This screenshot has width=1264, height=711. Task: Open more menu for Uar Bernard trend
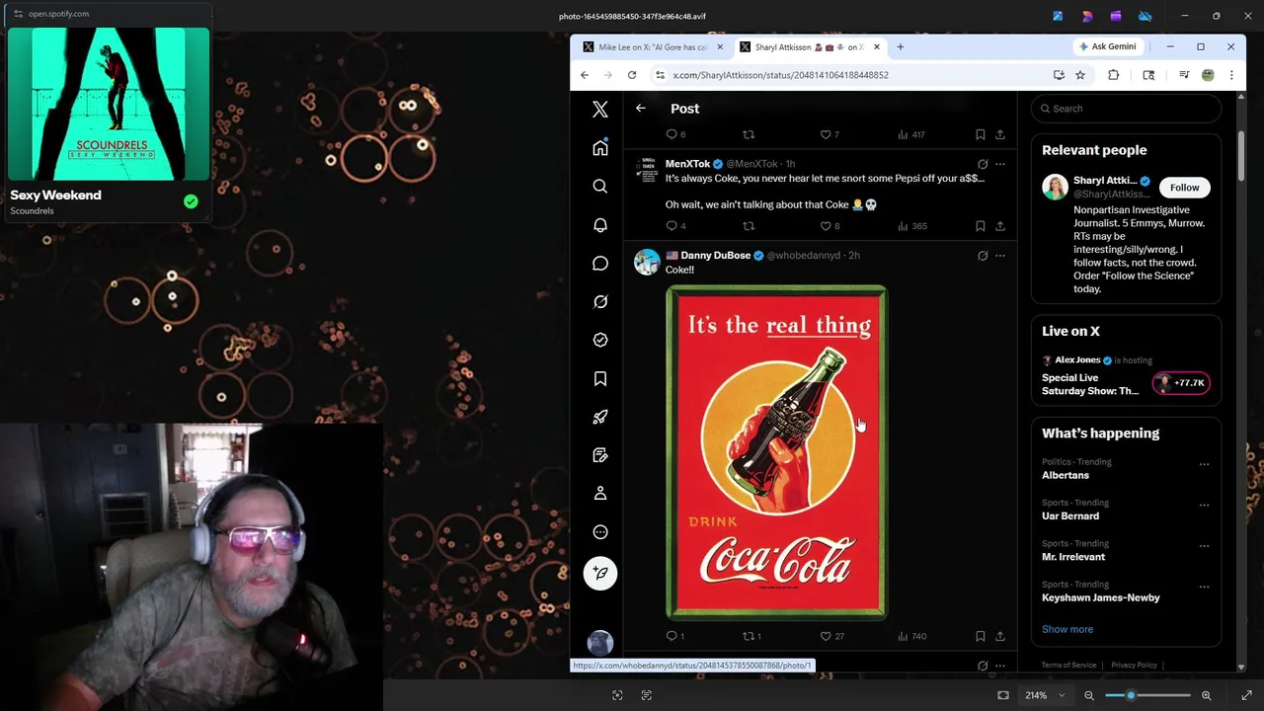1204,505
